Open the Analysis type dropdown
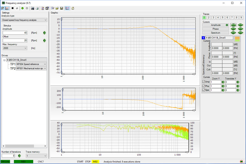 24,20
